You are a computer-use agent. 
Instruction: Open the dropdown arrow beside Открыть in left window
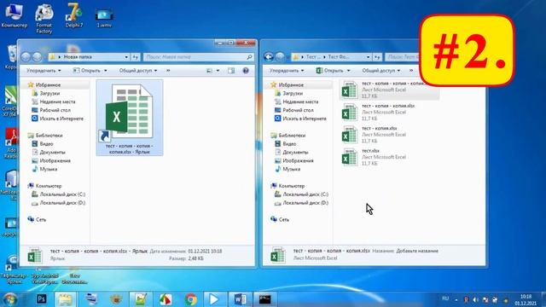(106, 71)
